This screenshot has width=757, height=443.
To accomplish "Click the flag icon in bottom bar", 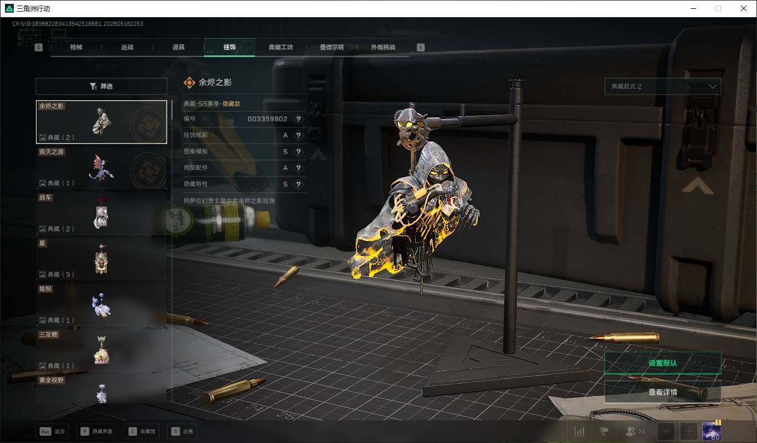I will pyautogui.click(x=604, y=431).
